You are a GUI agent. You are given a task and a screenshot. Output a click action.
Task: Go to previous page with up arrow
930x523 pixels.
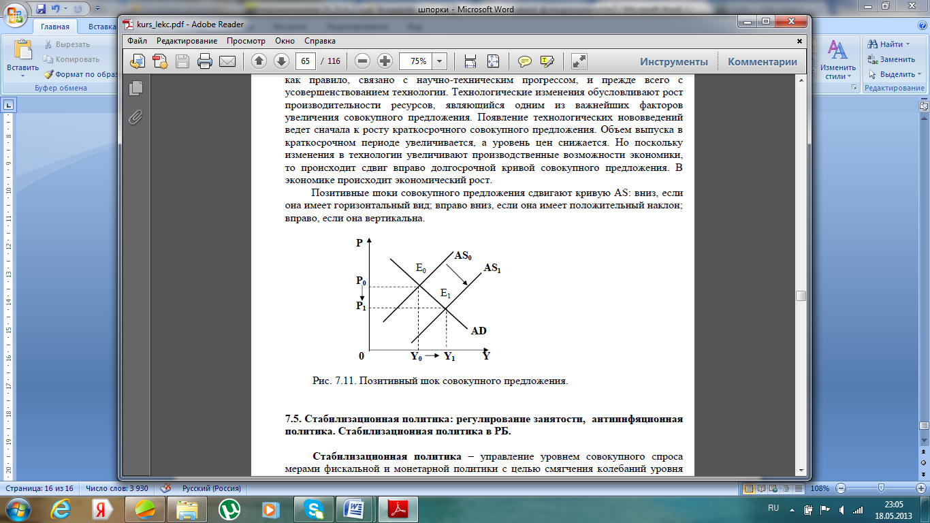[259, 61]
